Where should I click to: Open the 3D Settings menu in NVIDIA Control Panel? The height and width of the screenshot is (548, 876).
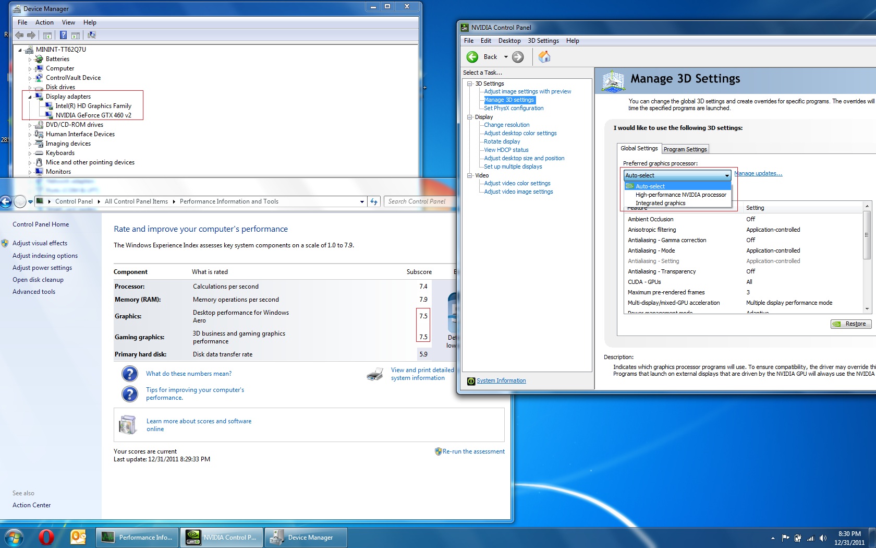(x=543, y=41)
